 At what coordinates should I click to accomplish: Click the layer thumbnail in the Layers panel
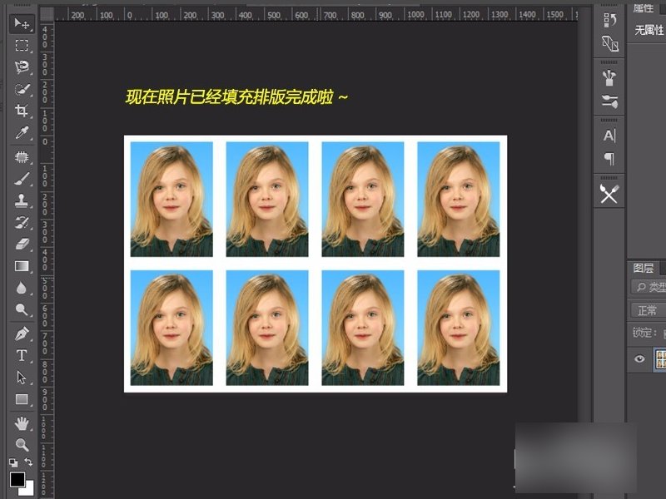click(x=660, y=358)
